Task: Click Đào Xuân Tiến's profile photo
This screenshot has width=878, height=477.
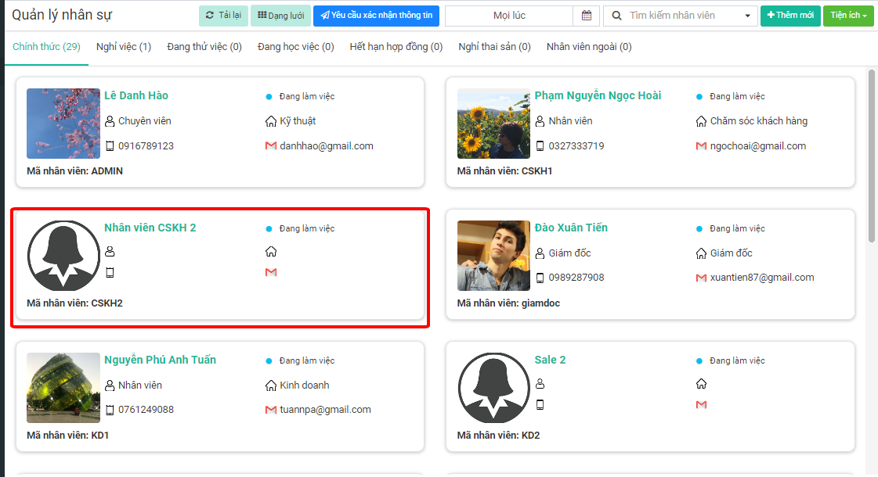Action: pos(489,256)
